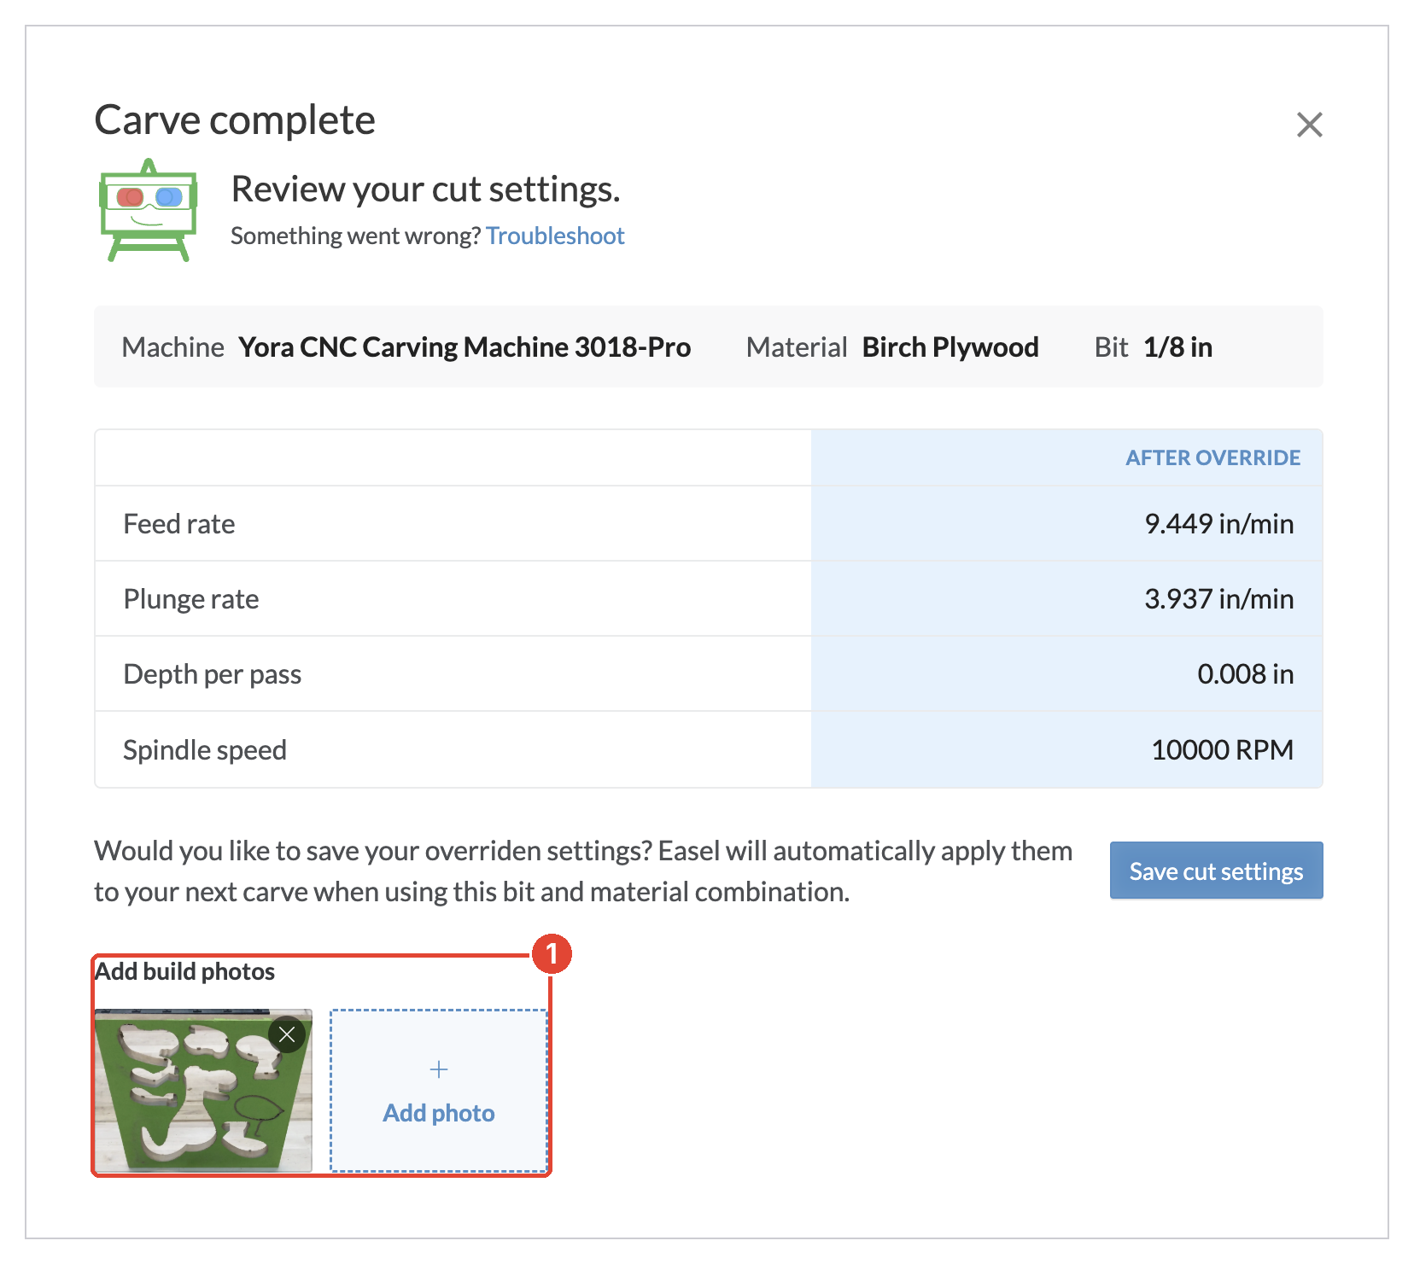Click the Add build photos heading

point(184,971)
